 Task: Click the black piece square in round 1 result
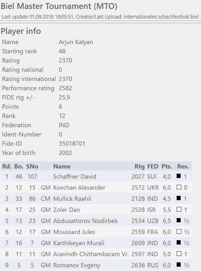click(178, 176)
